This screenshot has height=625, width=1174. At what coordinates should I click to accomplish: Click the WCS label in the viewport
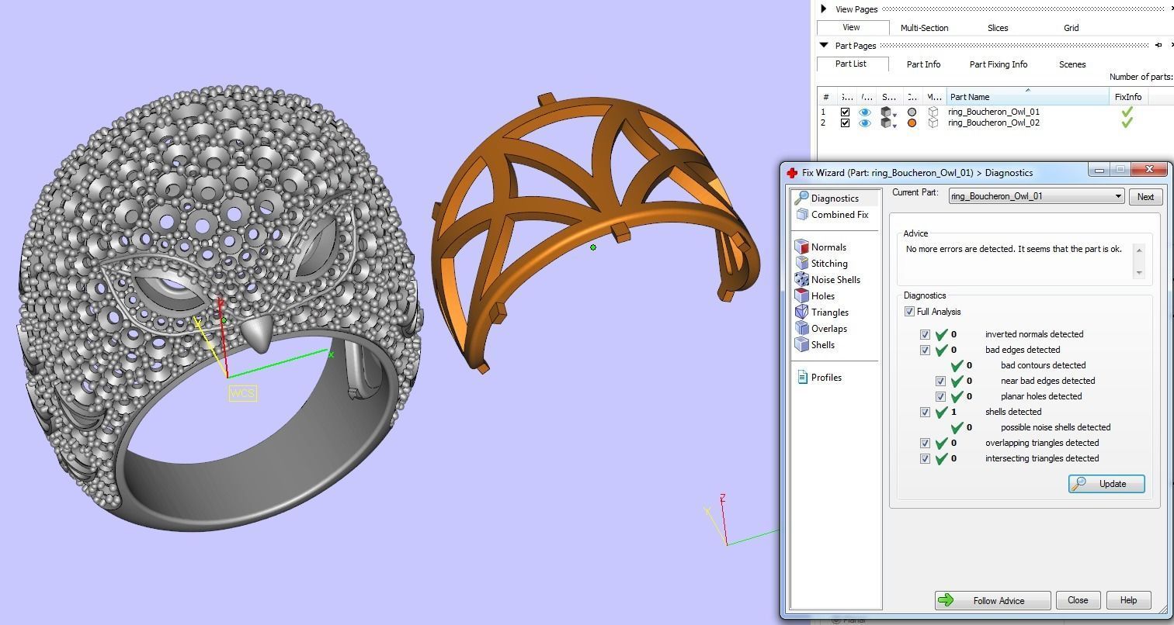tap(242, 393)
